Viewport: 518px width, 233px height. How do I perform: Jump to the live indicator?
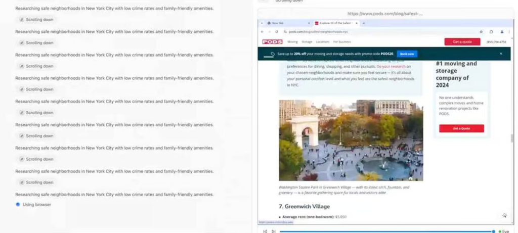pyautogui.click(x=504, y=231)
